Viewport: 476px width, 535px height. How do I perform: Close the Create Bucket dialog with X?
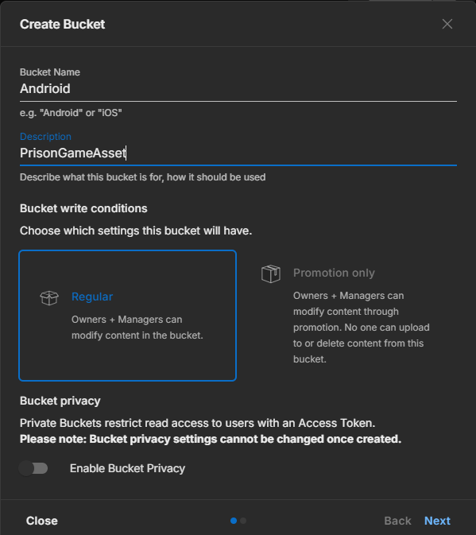click(x=447, y=24)
